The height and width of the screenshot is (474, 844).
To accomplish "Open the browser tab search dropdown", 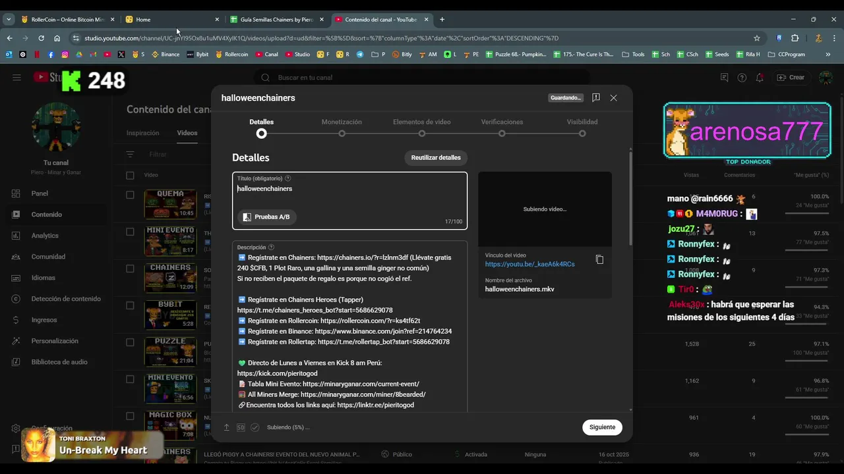I will [x=9, y=19].
